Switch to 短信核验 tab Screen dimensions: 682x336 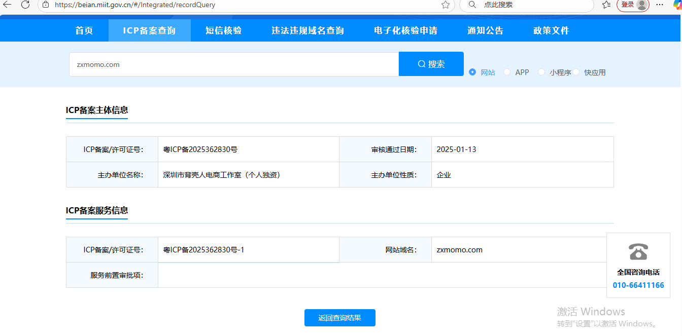(x=223, y=30)
